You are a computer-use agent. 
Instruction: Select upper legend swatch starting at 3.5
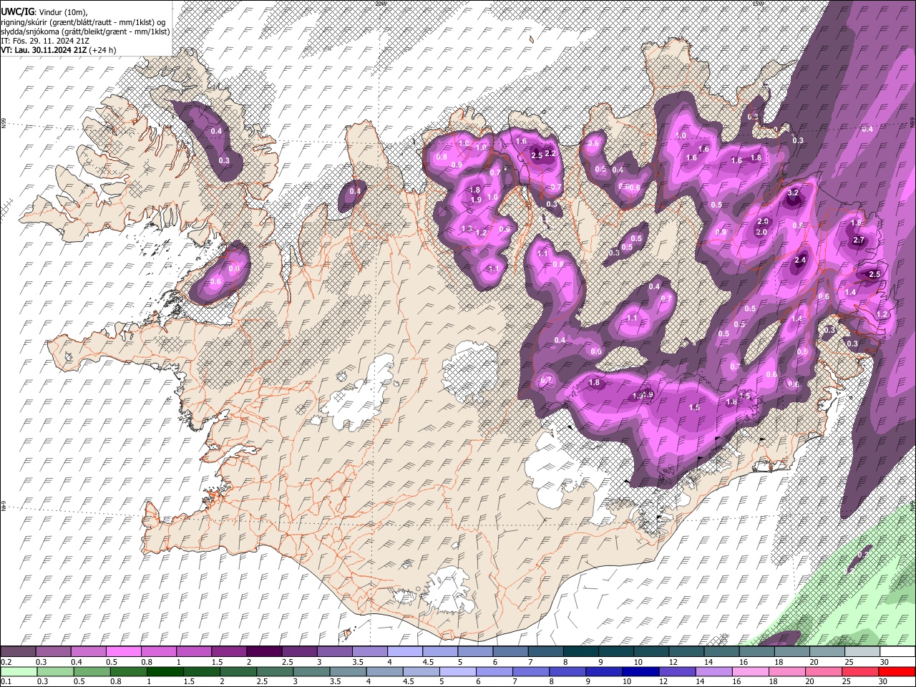[x=369, y=652]
